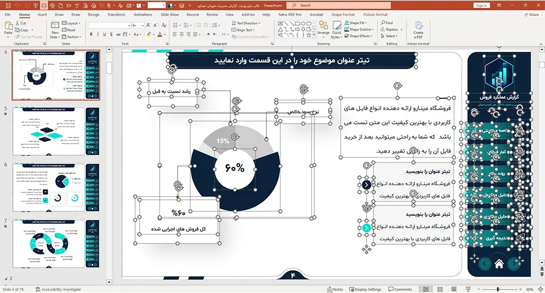Image resolution: width=545 pixels, height=293 pixels.
Task: Select the rectangle shape in shapes gallery
Action: [297, 23]
